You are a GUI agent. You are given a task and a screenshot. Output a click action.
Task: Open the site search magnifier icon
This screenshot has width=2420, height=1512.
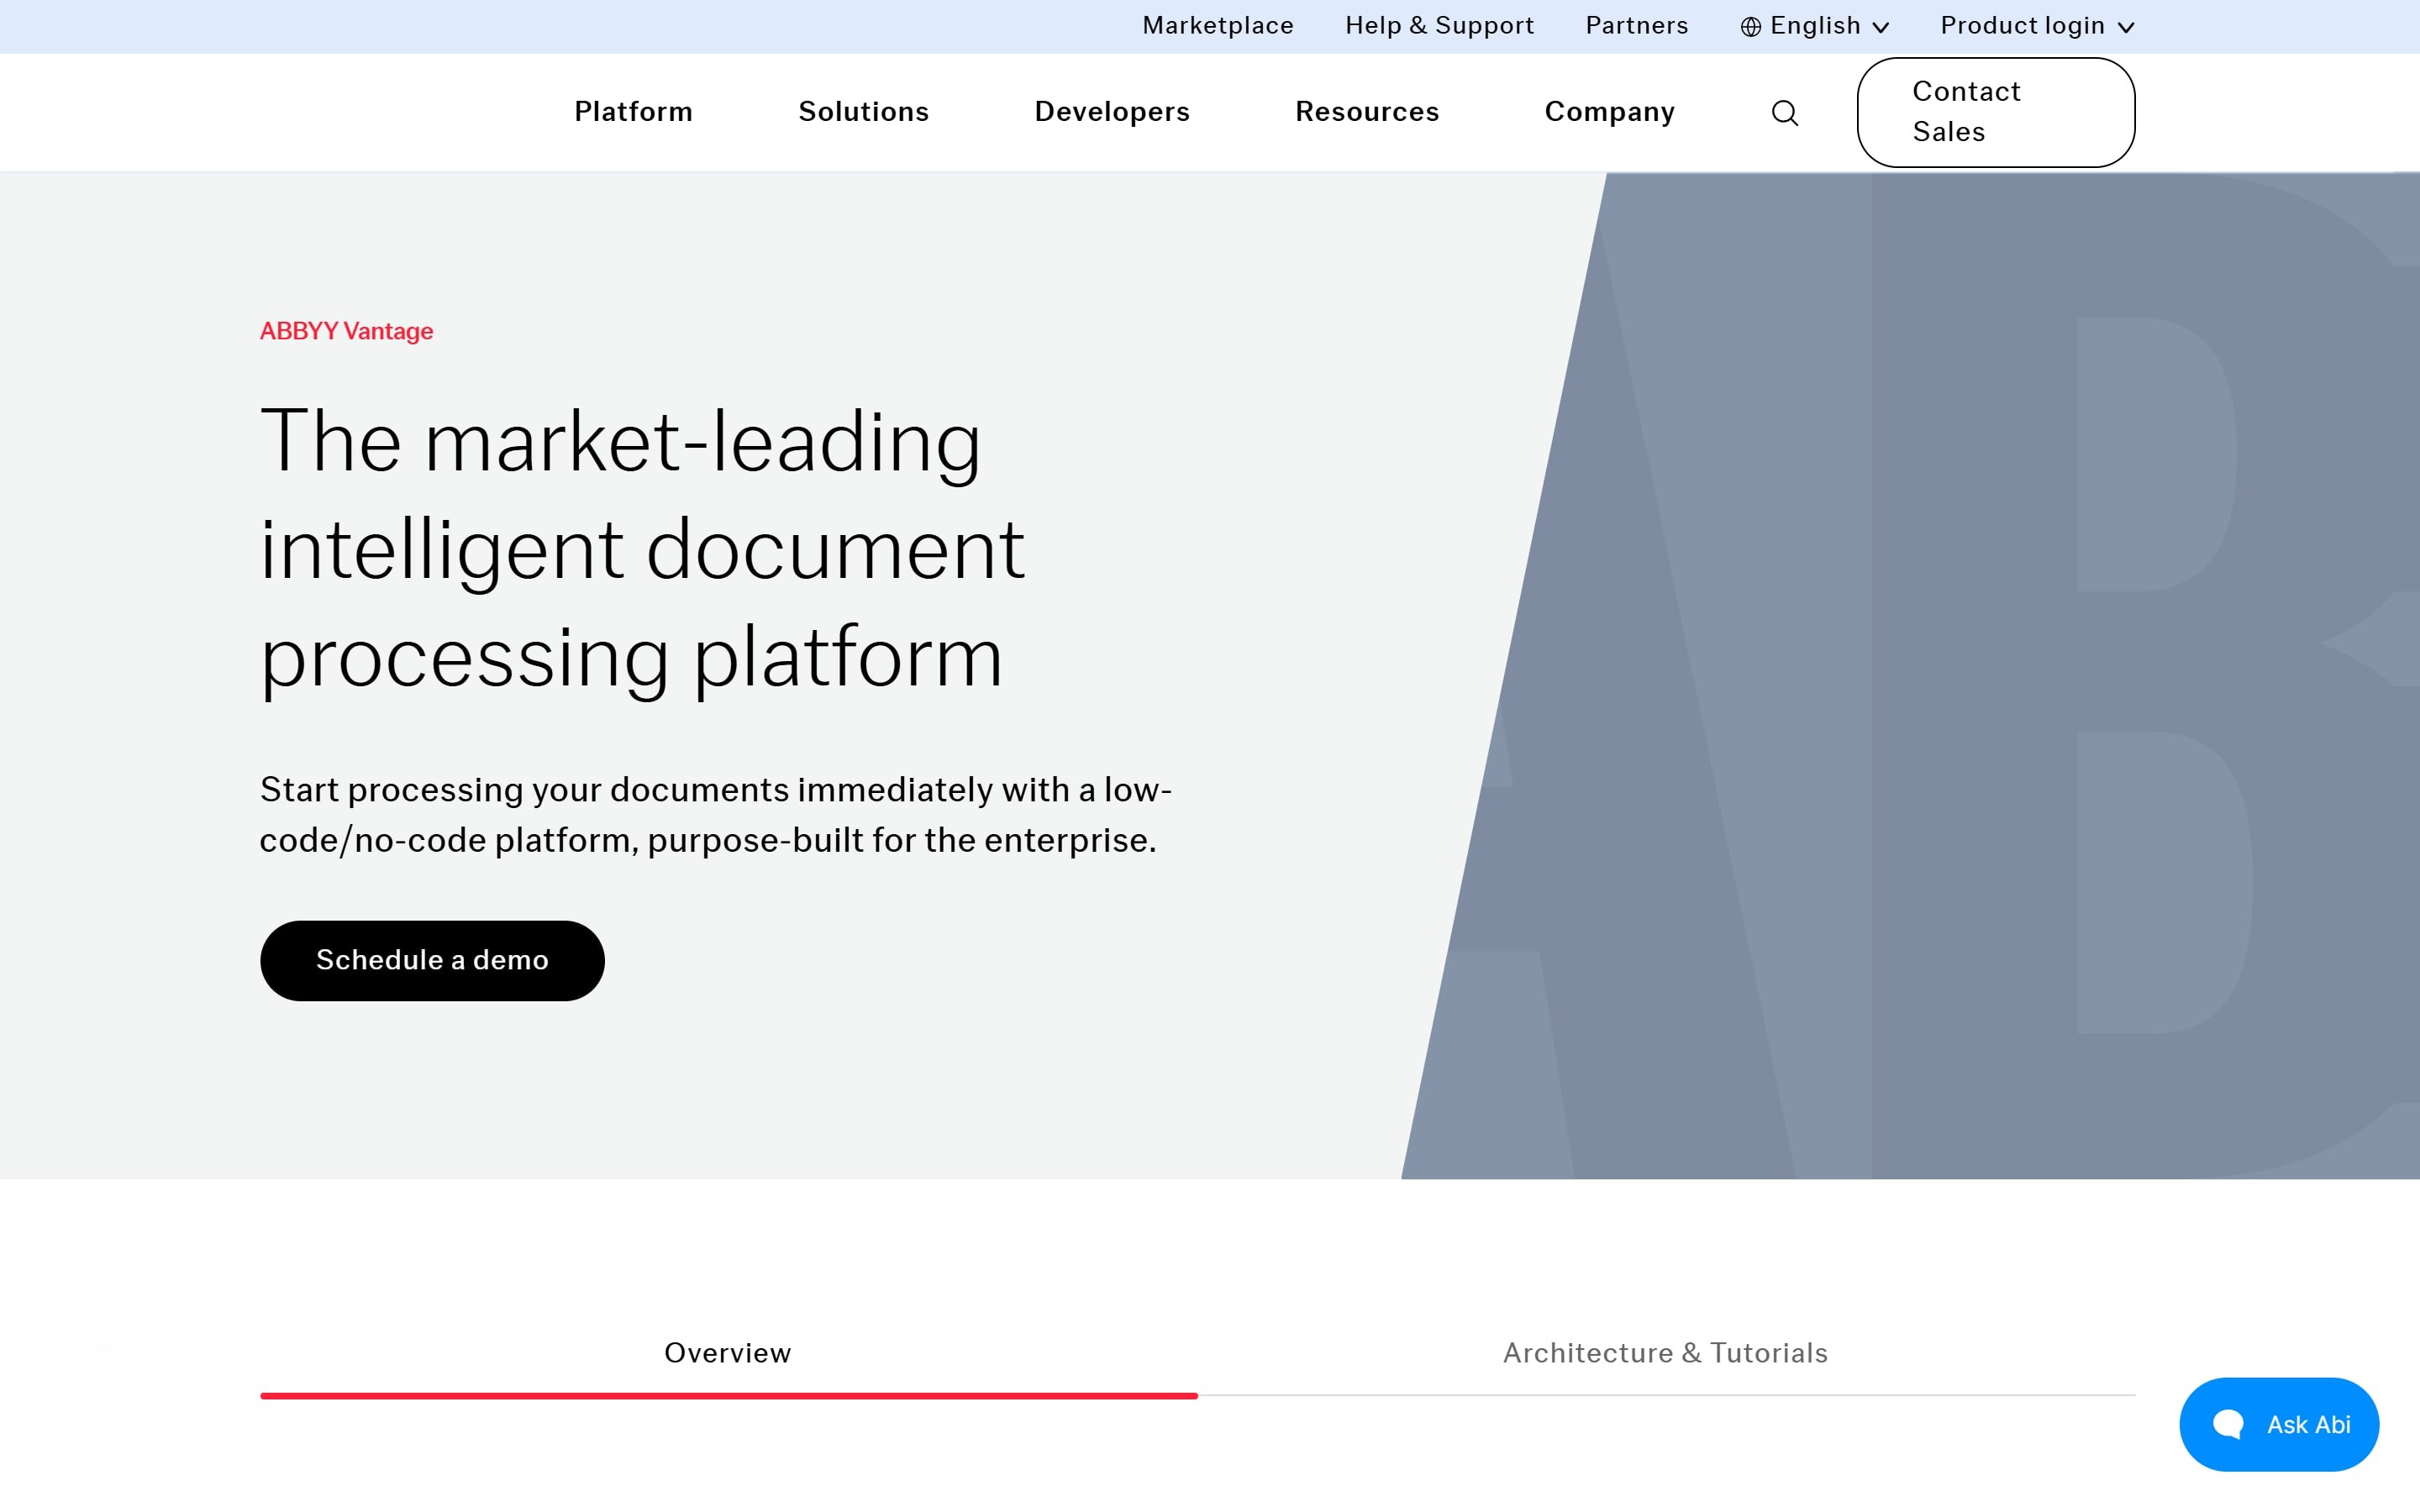point(1785,113)
